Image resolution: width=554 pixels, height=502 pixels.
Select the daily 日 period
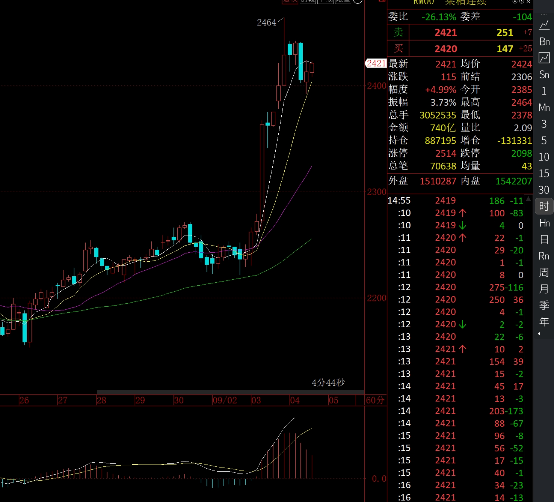(544, 239)
